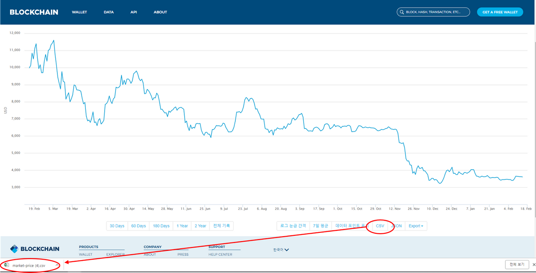Expand the language selector (한국어)
This screenshot has height=273, width=536.
click(281, 250)
